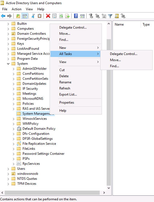Click the tree pane scroll up arrow

(x=109, y=24)
